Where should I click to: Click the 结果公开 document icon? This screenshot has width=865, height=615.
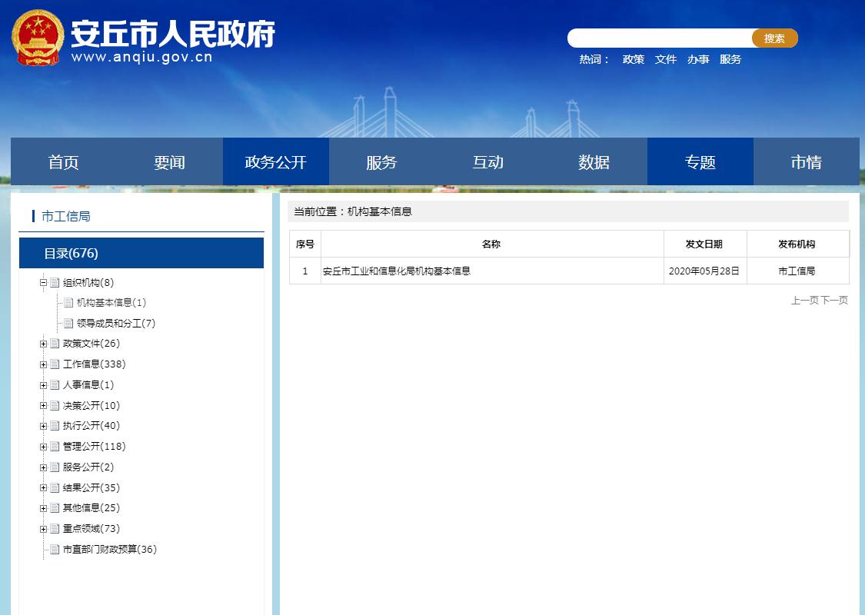click(x=55, y=487)
